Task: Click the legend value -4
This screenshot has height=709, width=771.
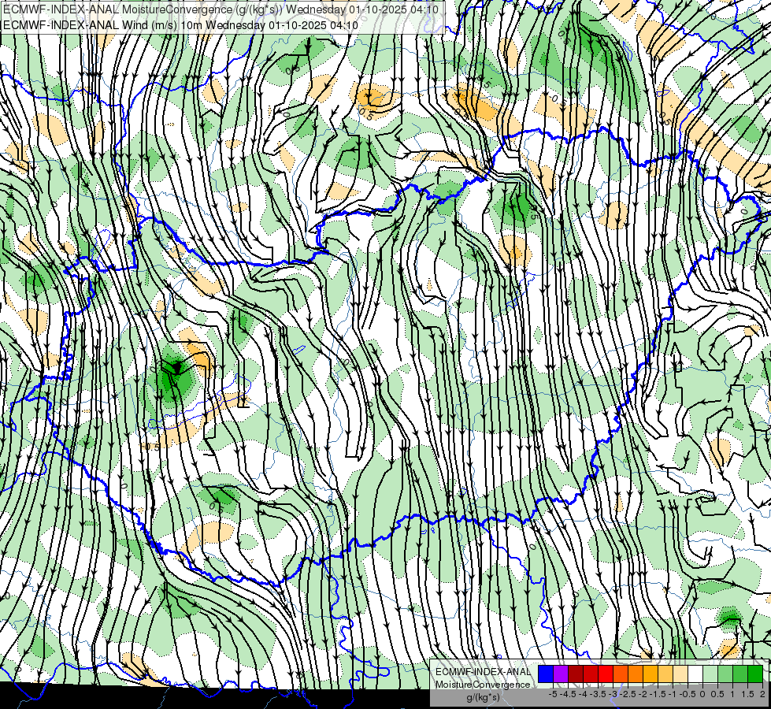Action: click(x=583, y=694)
